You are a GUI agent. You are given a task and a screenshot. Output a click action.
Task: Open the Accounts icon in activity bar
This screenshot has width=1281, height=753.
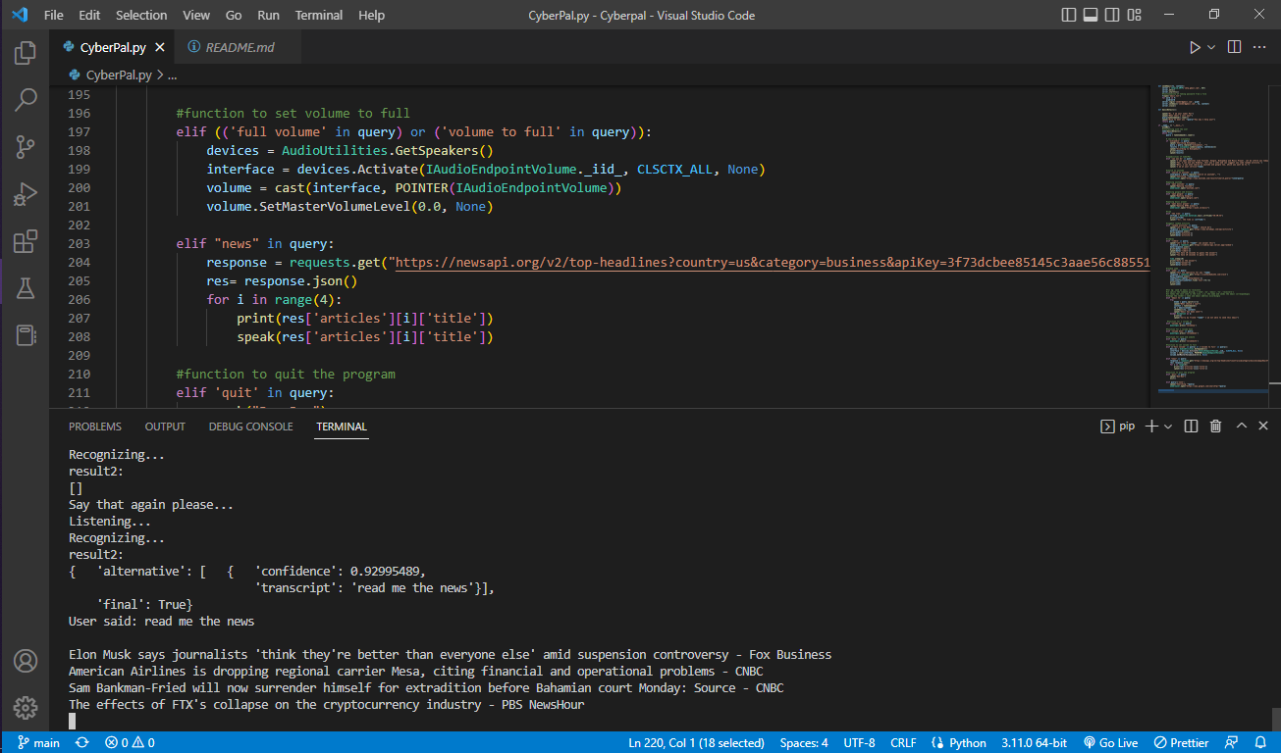[x=26, y=660]
